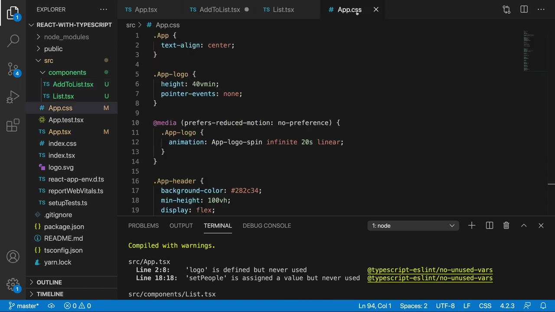Click the Open Changes icon in editor toolbar
The image size is (555, 312).
point(506,9)
